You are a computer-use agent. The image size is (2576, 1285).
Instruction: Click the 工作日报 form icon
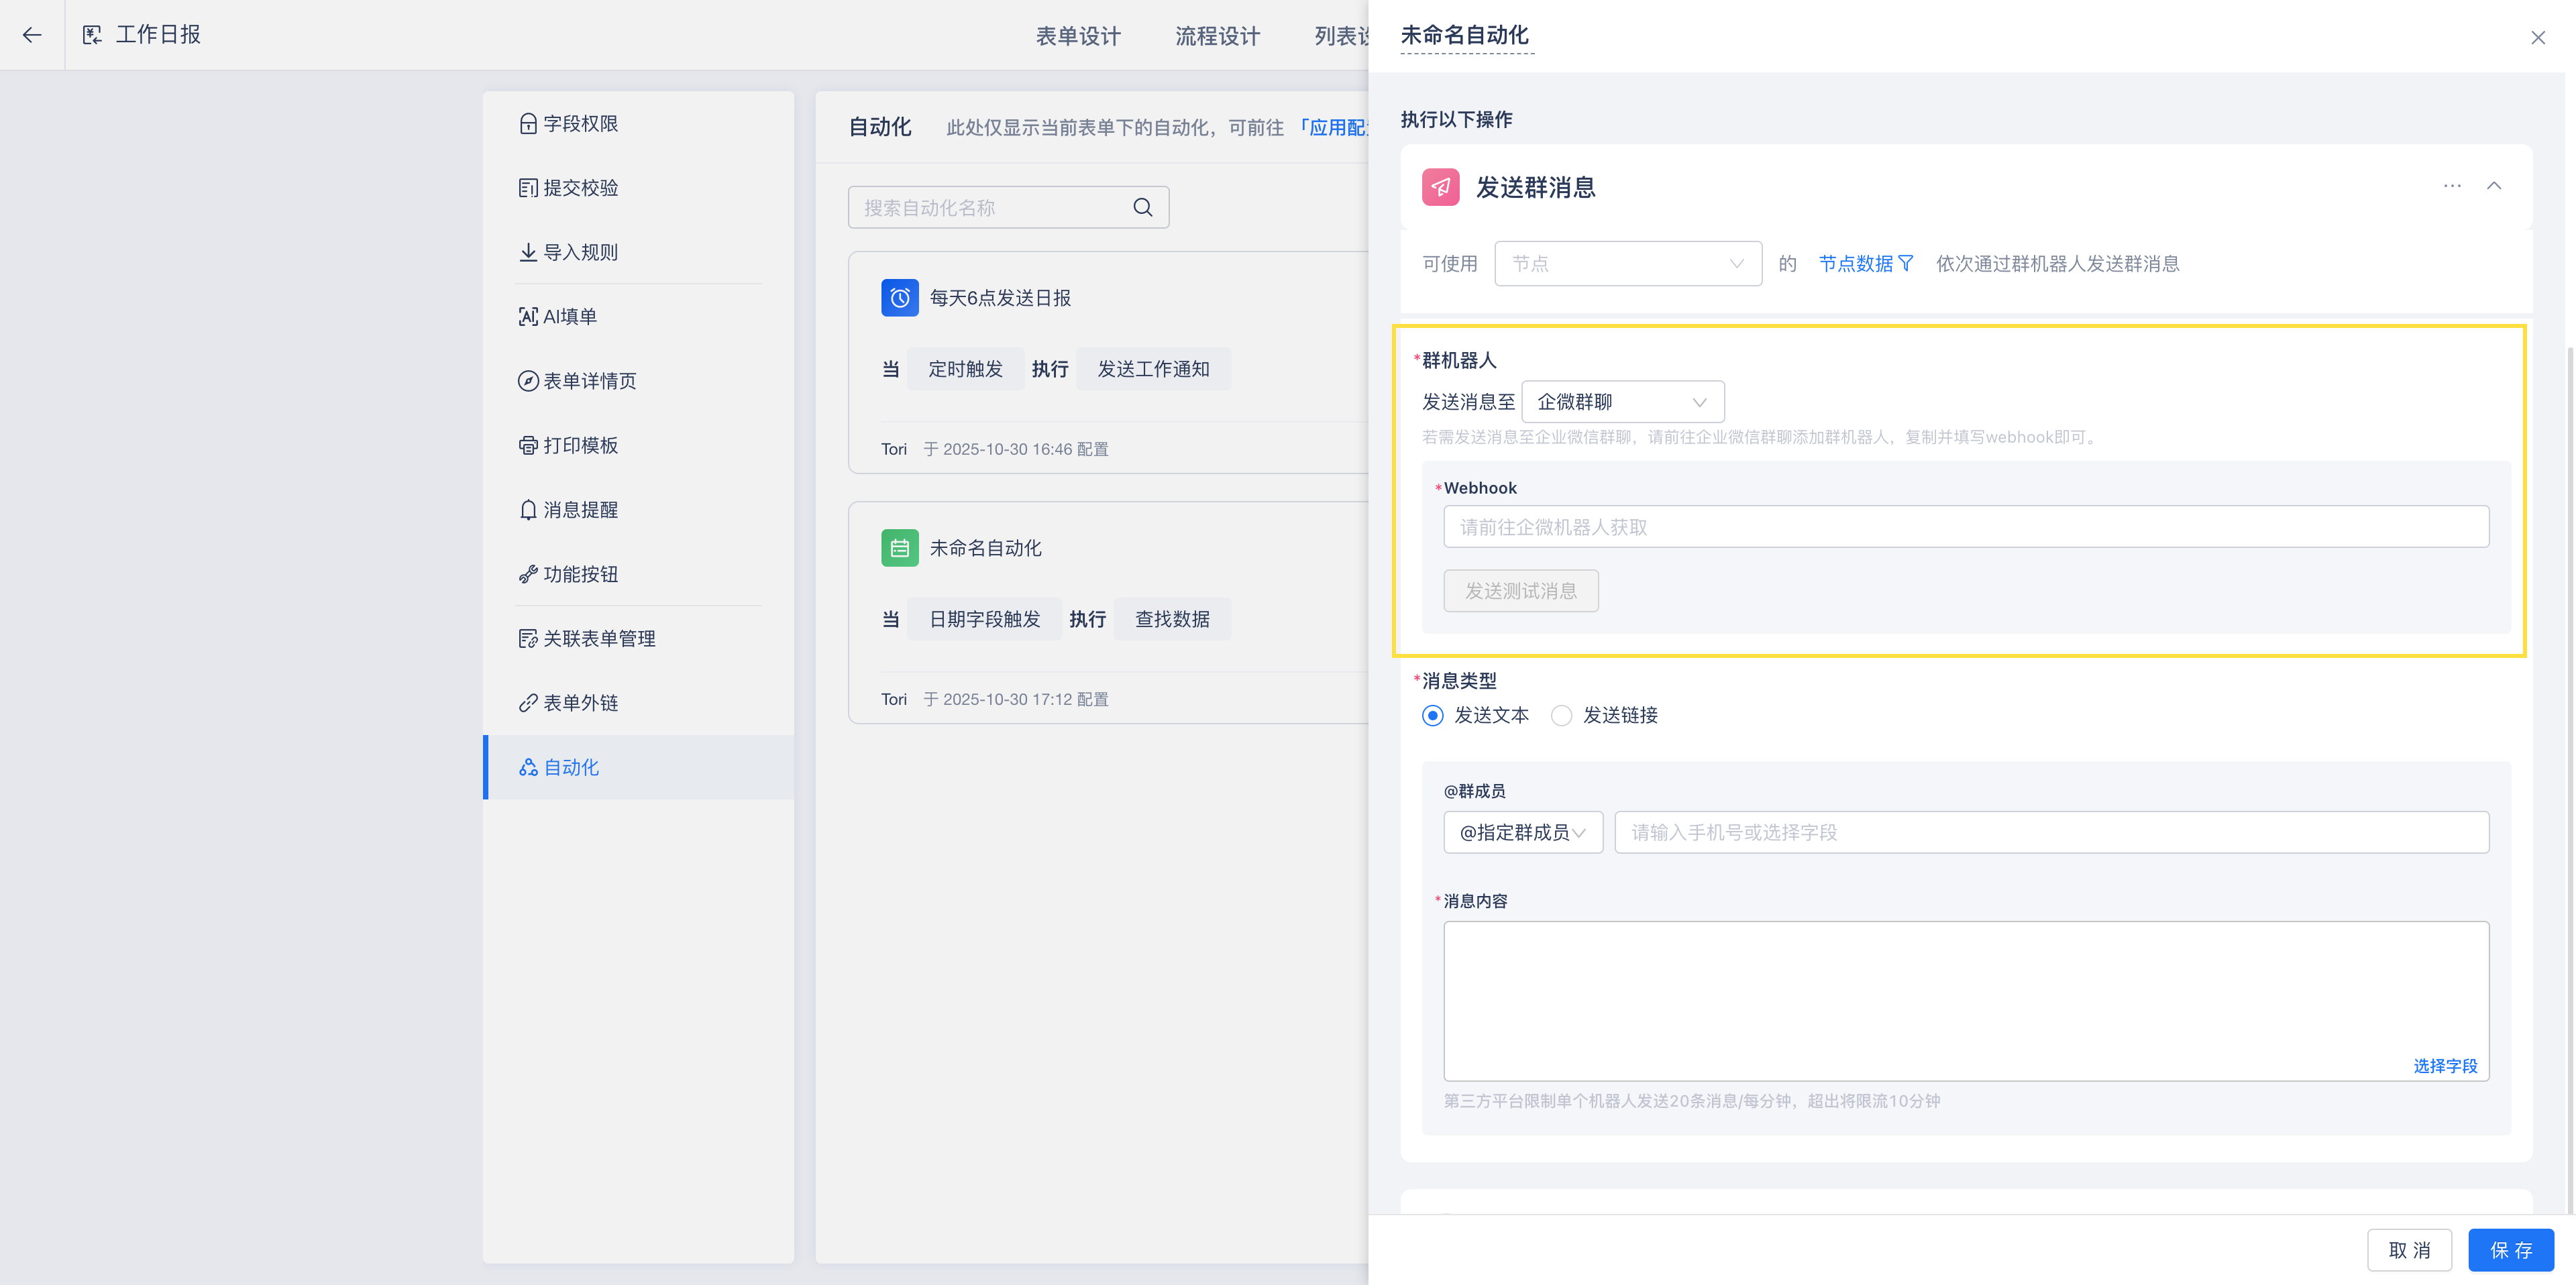coord(92,35)
